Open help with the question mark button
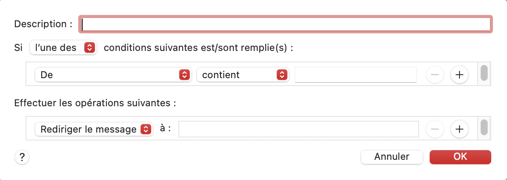Viewport: 507px width, 180px height. (x=22, y=157)
